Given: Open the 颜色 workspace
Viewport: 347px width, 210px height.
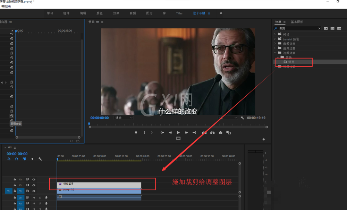Looking at the screenshot, I should tap(99, 13).
